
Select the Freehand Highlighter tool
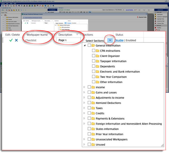pos(161,17)
